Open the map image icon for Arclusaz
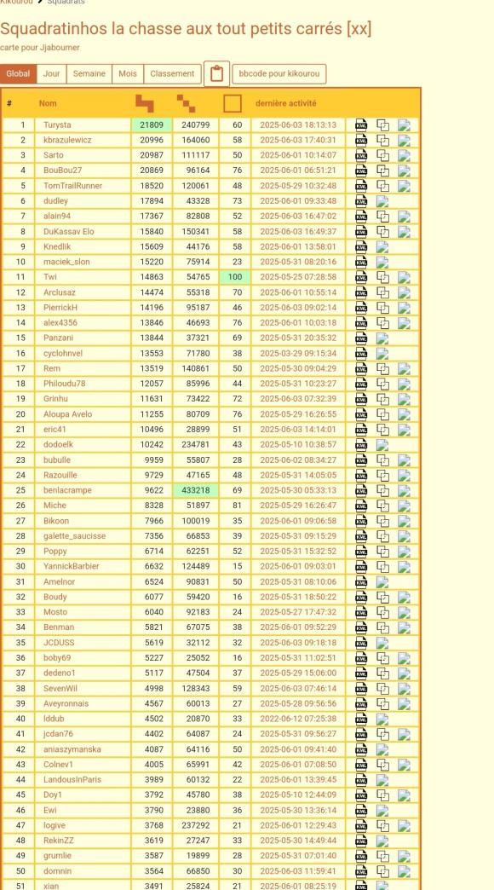494x890 pixels. [404, 292]
